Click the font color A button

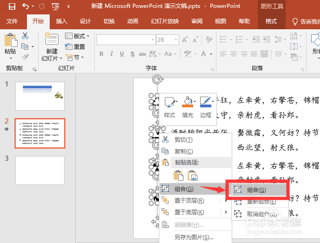(x=203, y=54)
